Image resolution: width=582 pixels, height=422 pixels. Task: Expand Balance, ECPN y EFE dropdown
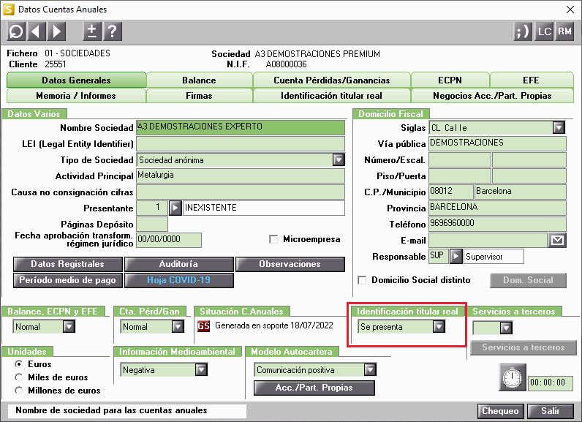click(69, 327)
